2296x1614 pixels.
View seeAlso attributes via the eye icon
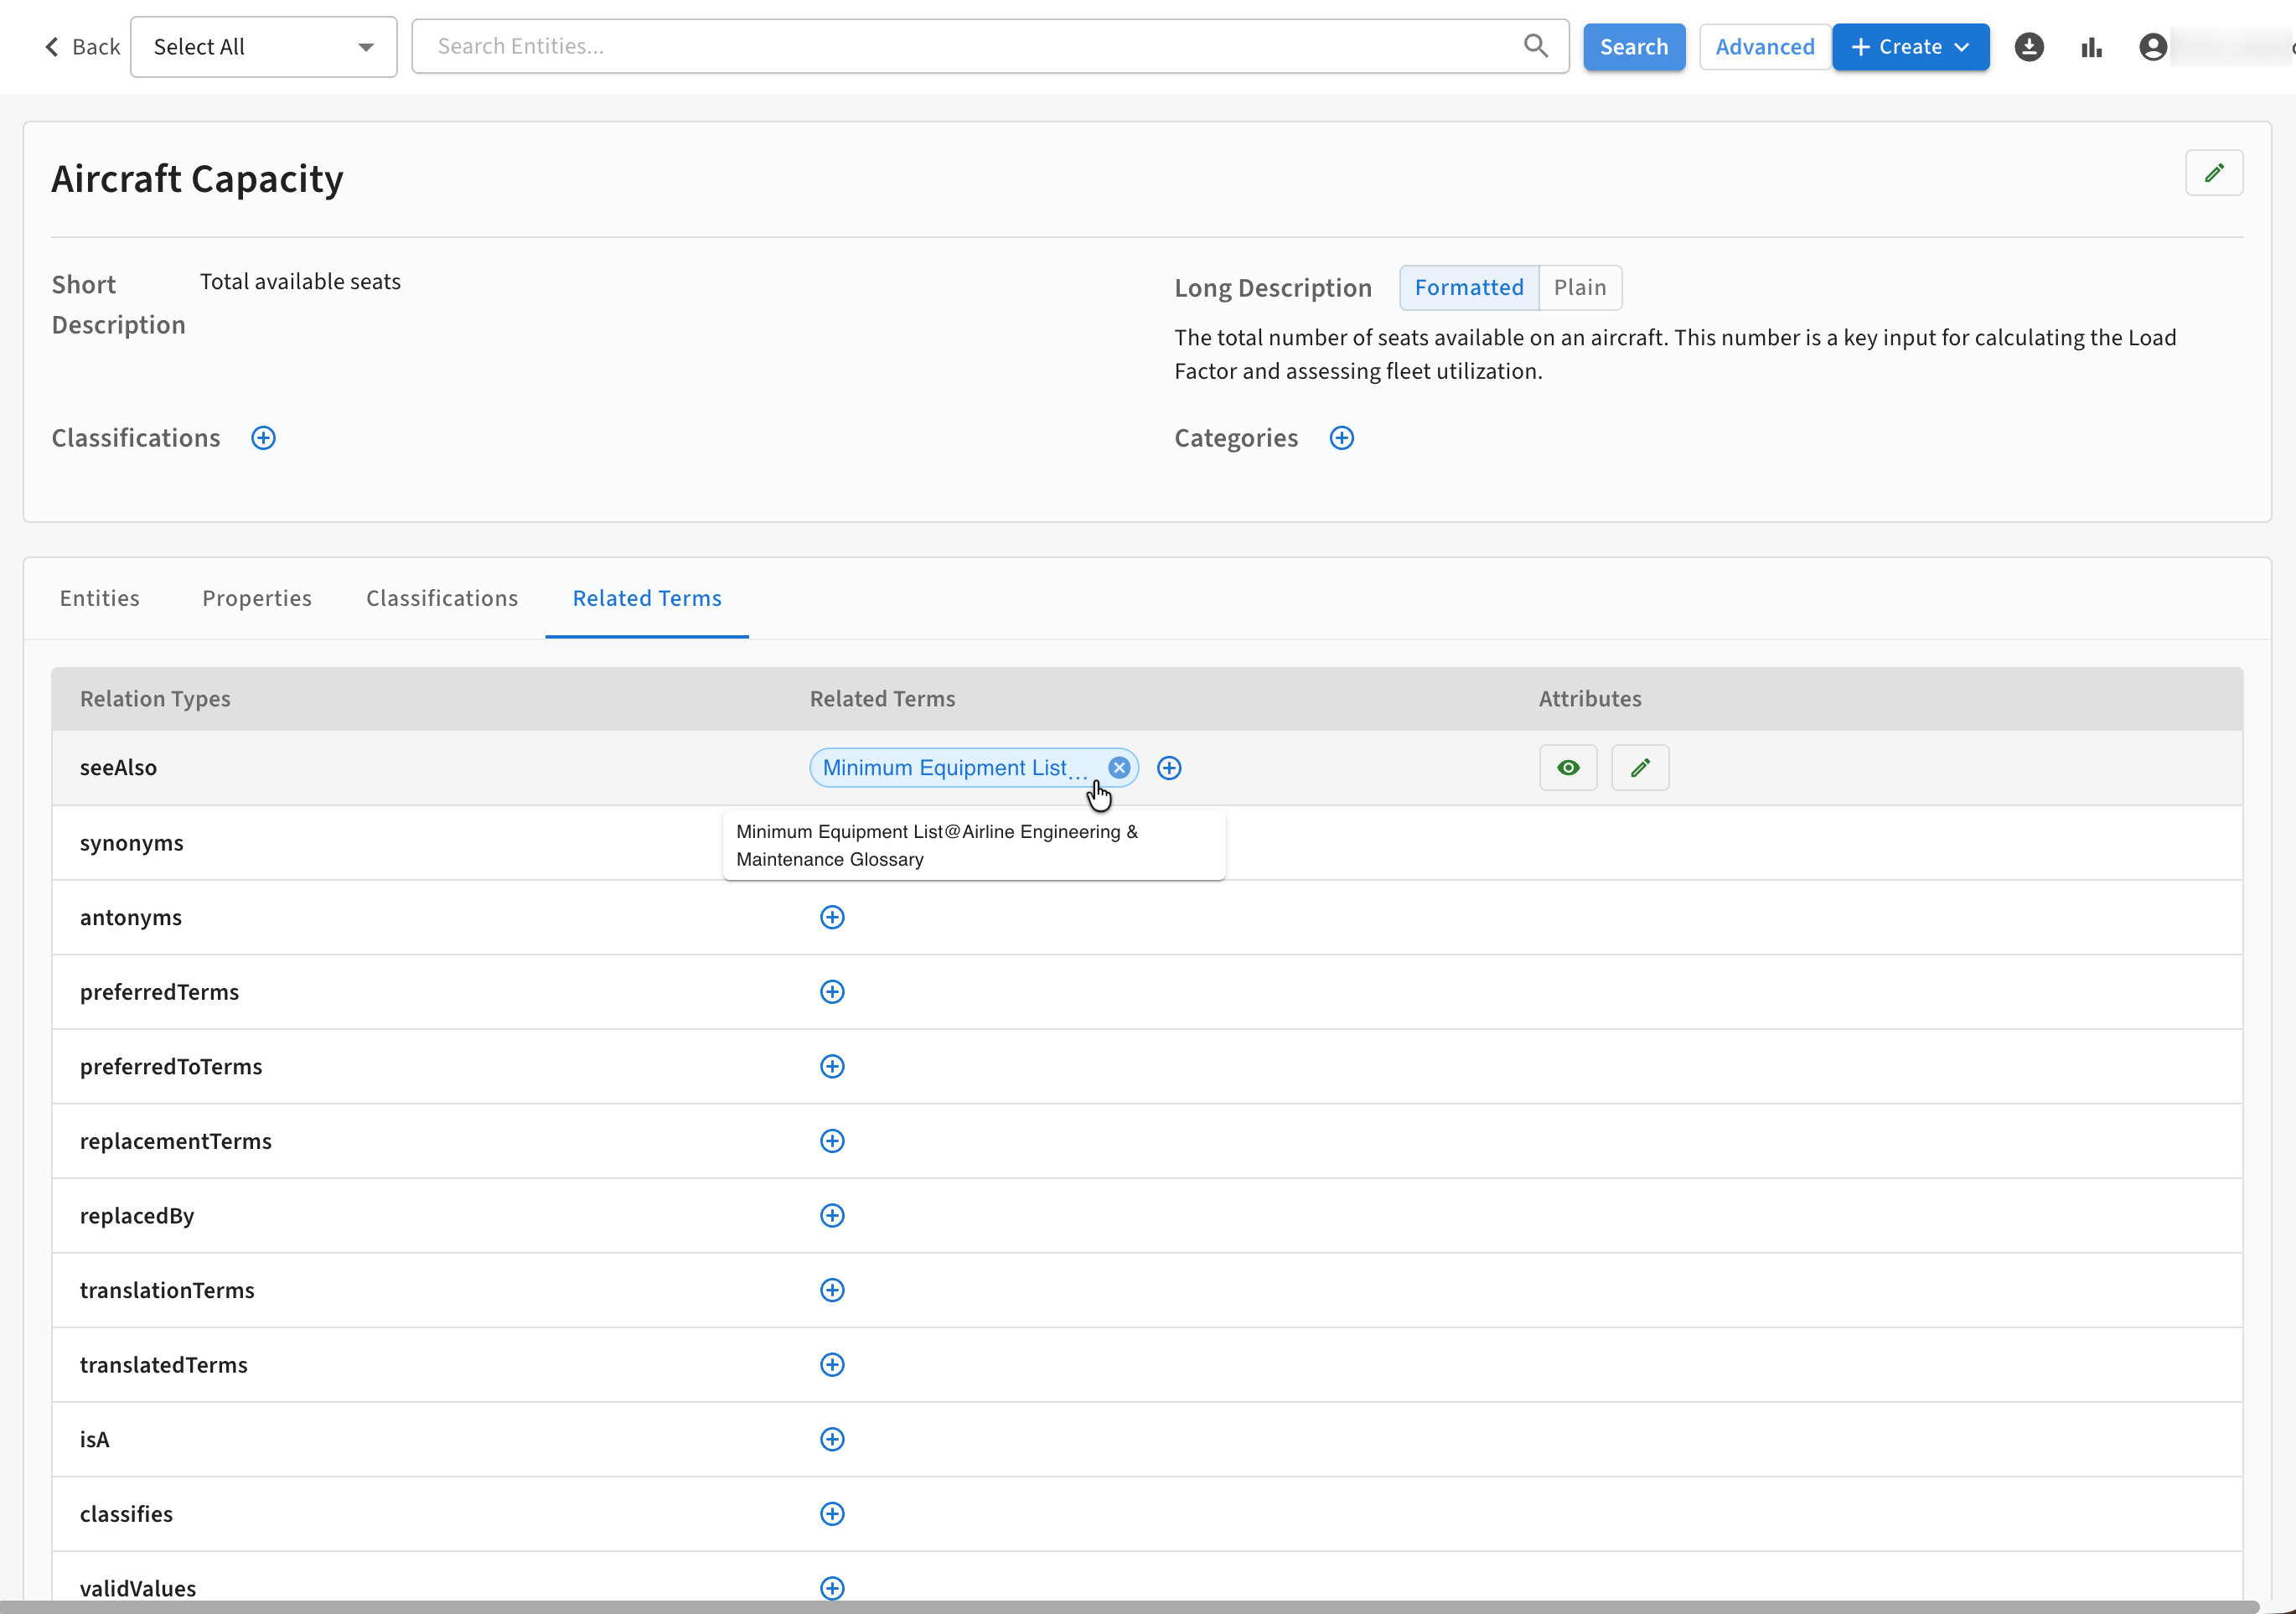tap(1568, 767)
